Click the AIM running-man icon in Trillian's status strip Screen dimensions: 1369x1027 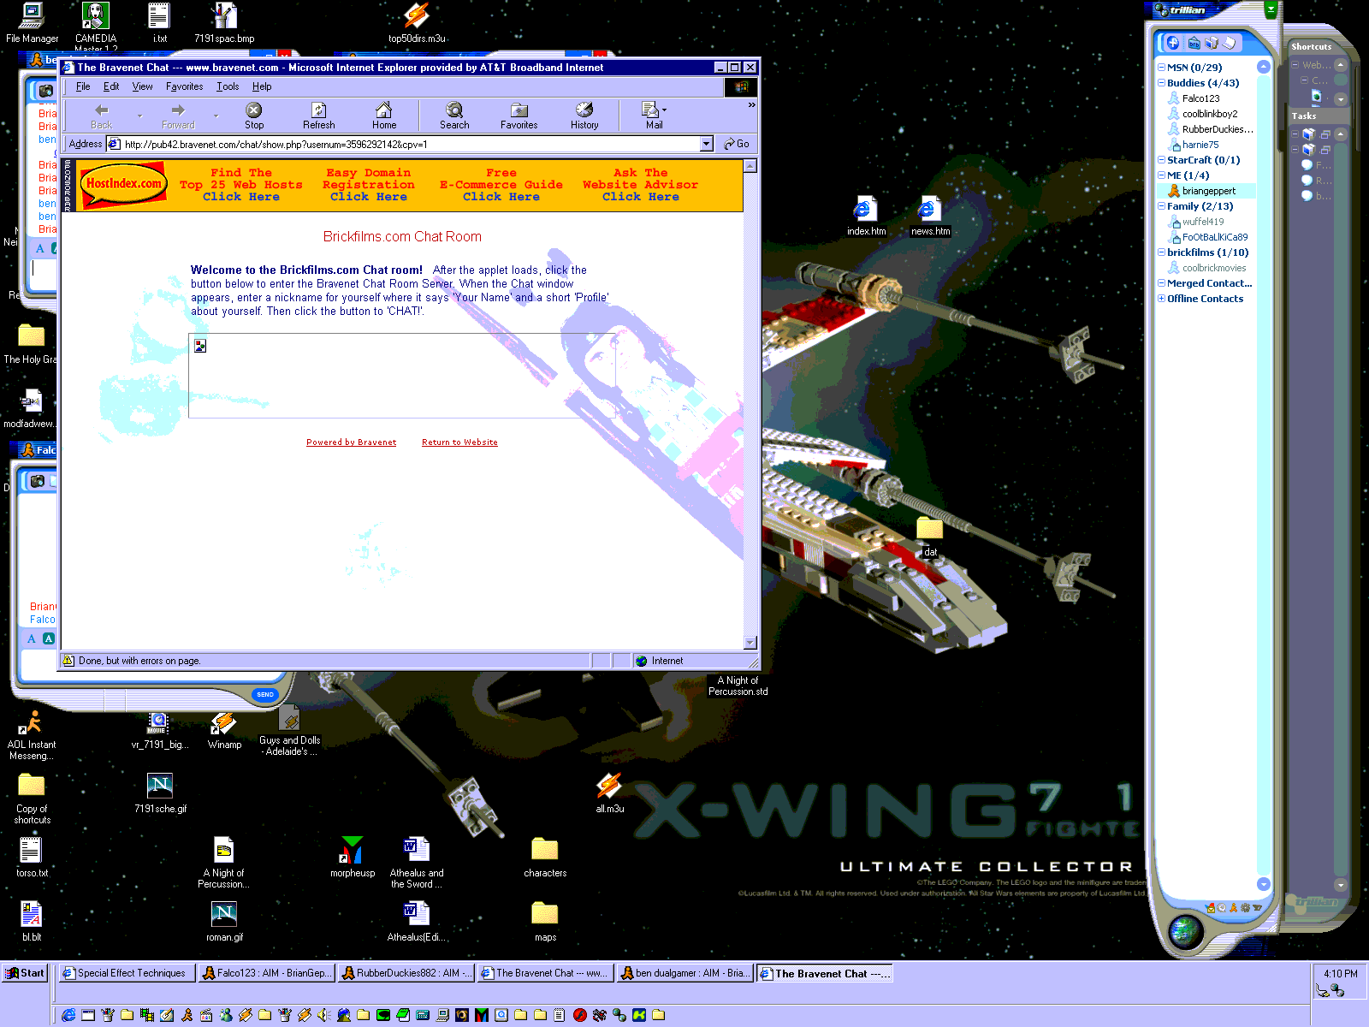click(1234, 907)
